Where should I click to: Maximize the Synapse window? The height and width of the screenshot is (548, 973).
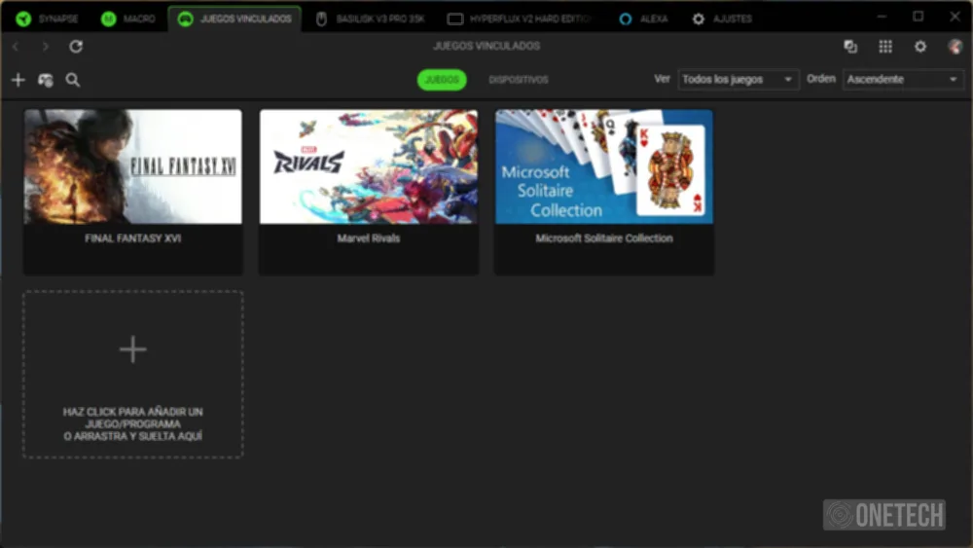(x=919, y=17)
